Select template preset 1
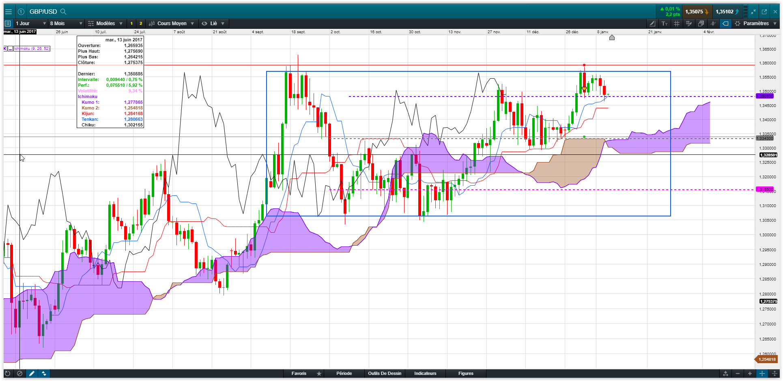 click(x=131, y=24)
